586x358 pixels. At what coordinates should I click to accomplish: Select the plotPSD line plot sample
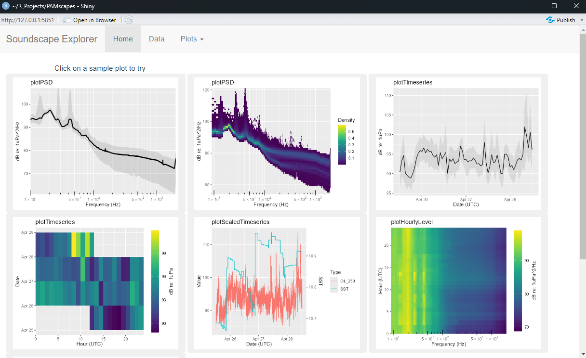(x=95, y=143)
